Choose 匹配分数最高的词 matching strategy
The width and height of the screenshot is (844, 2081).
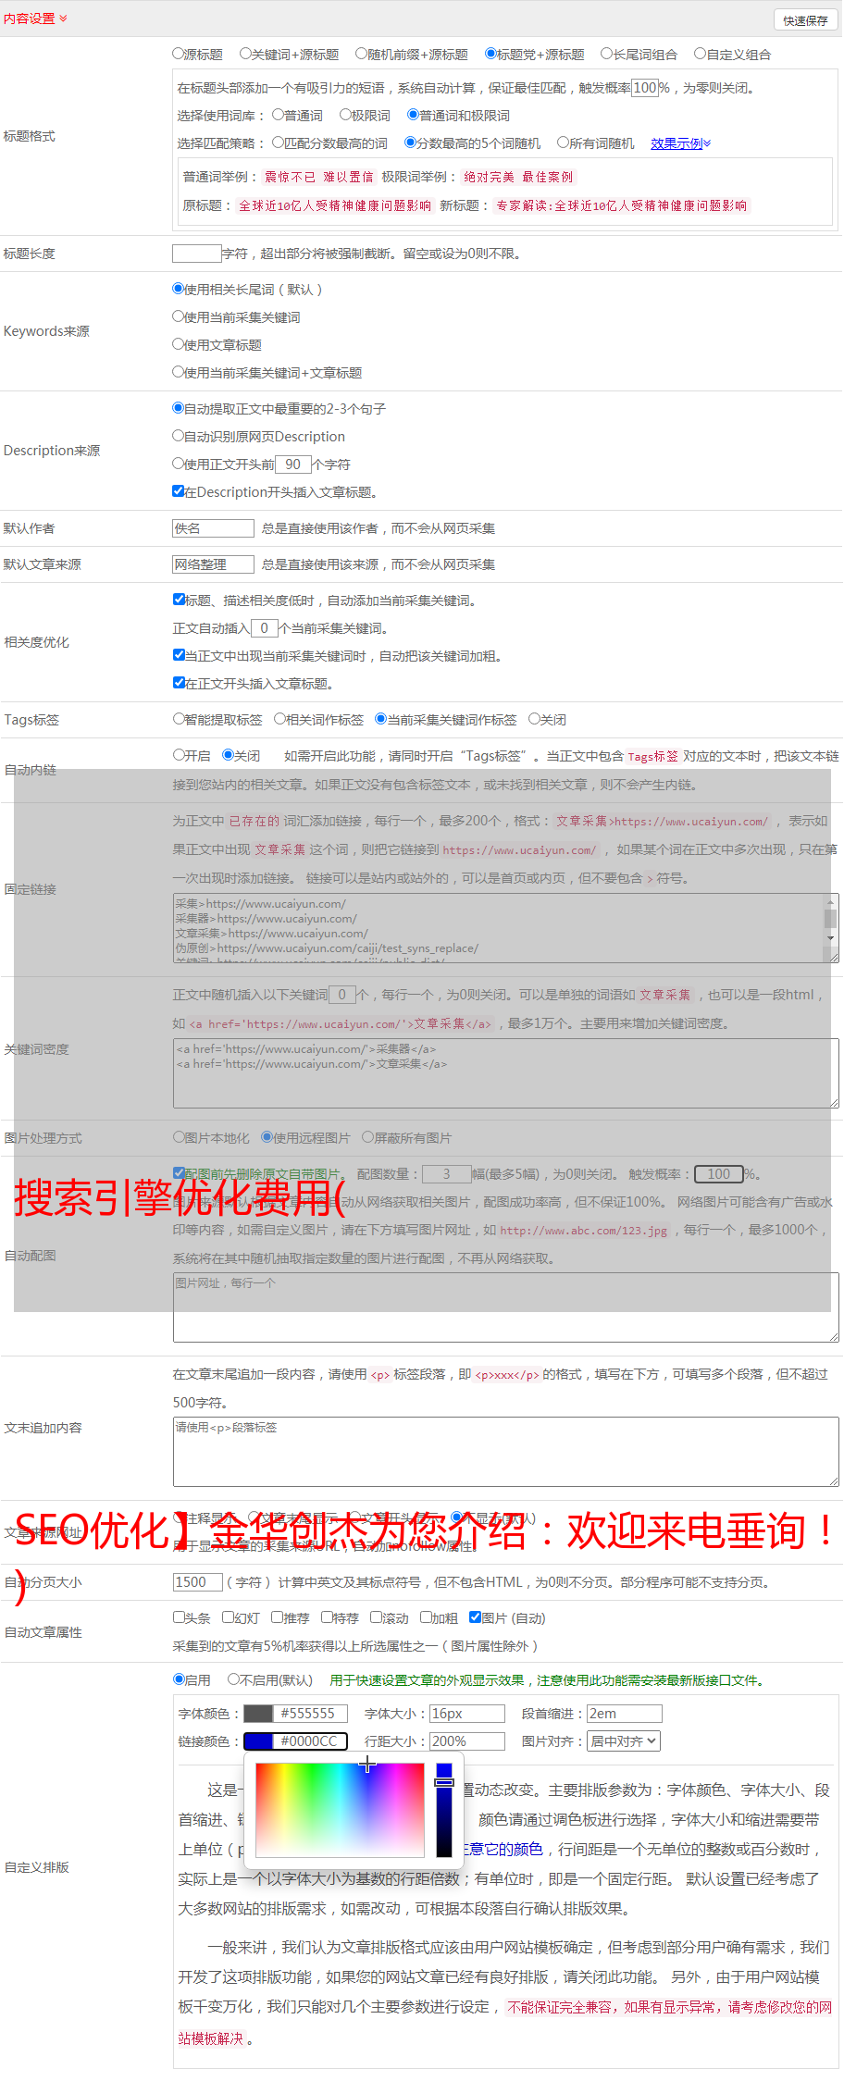278,142
